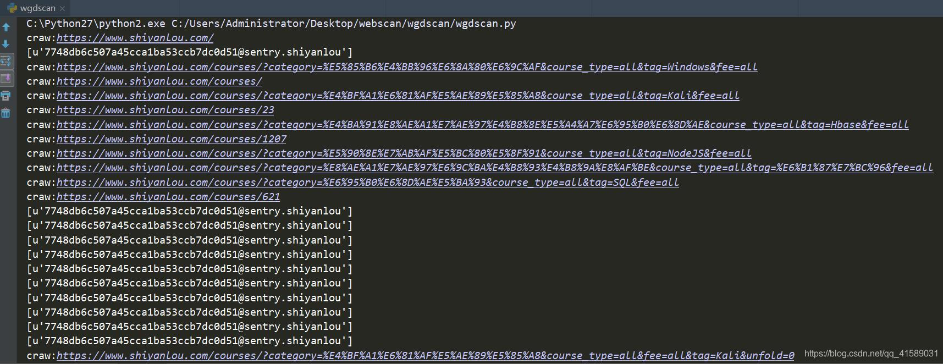Open the courses/621 link
The height and width of the screenshot is (364, 943).
[x=168, y=197]
